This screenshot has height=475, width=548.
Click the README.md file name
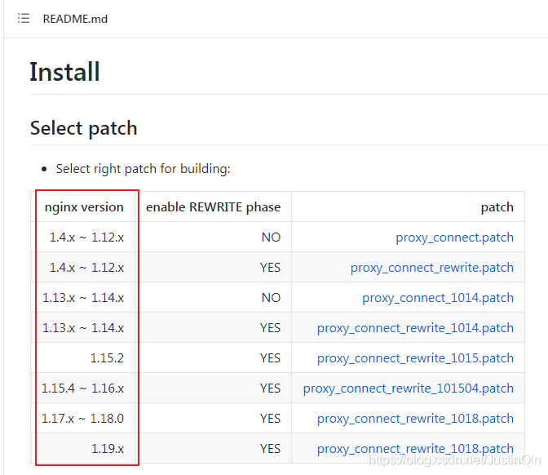(75, 19)
